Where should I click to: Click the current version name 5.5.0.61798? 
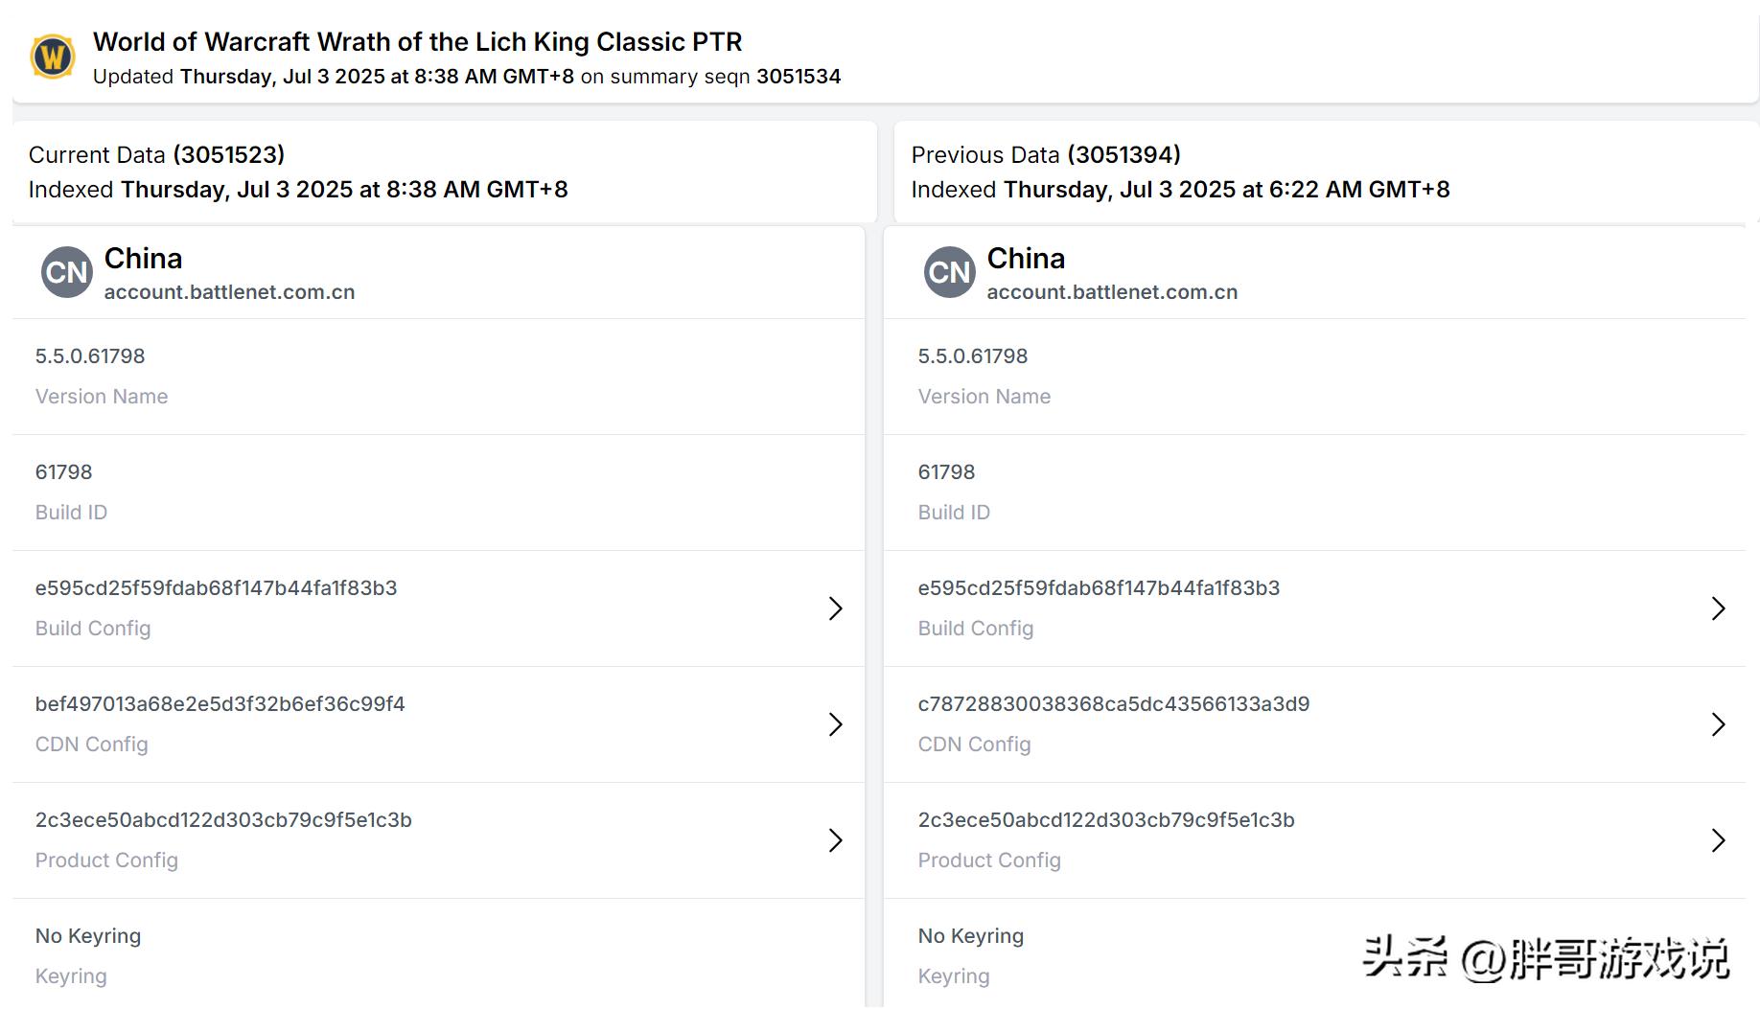click(90, 356)
